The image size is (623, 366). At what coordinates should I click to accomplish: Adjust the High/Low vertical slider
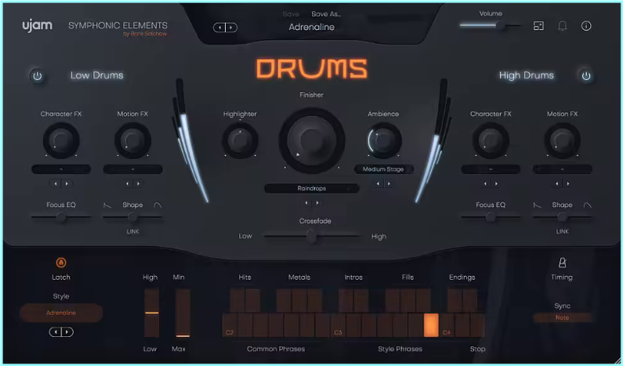click(151, 313)
